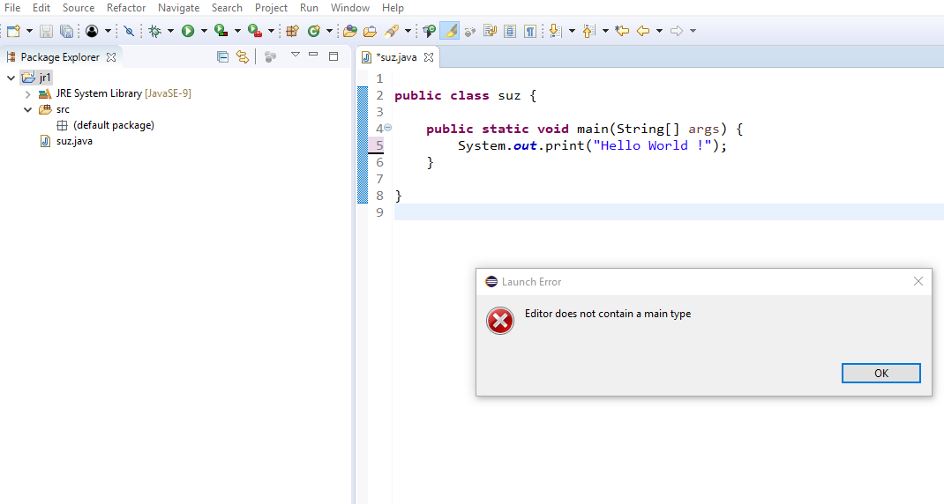944x504 pixels.
Task: Open the Refactor menu
Action: pyautogui.click(x=125, y=8)
